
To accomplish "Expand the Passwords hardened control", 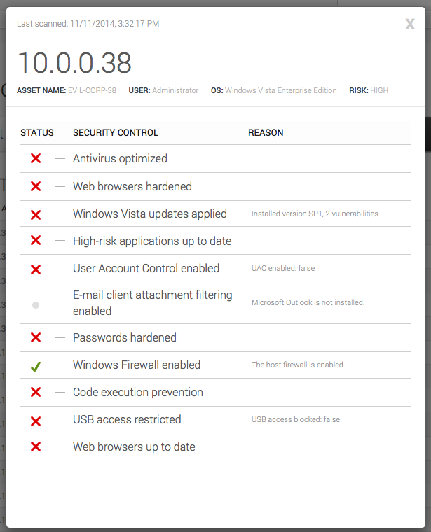I will pos(60,338).
